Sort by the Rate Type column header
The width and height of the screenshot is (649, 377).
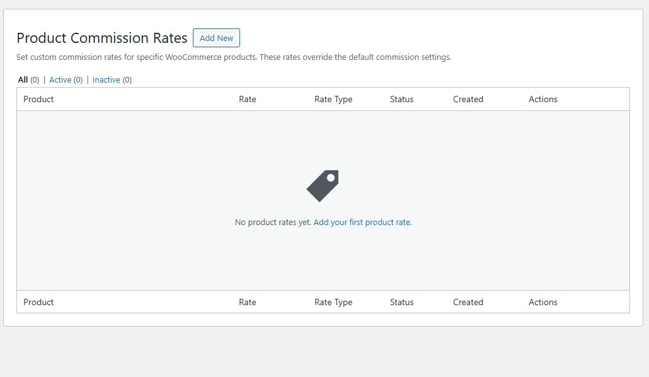click(x=333, y=99)
